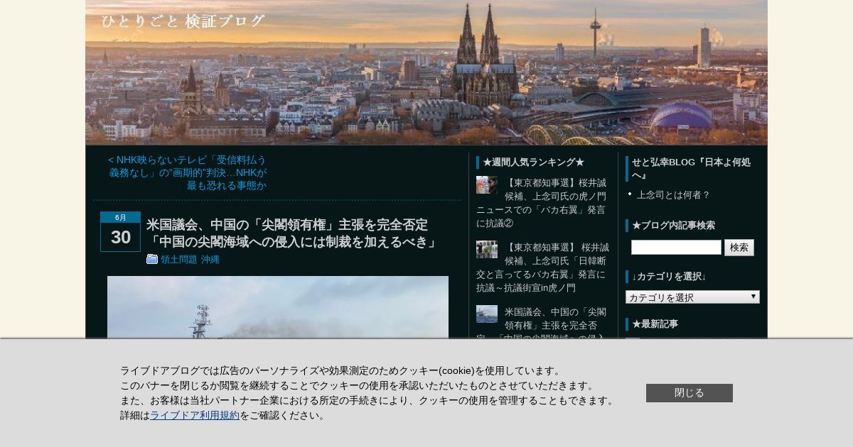Click the blog search input field
This screenshot has width=853, height=447.
click(x=676, y=247)
